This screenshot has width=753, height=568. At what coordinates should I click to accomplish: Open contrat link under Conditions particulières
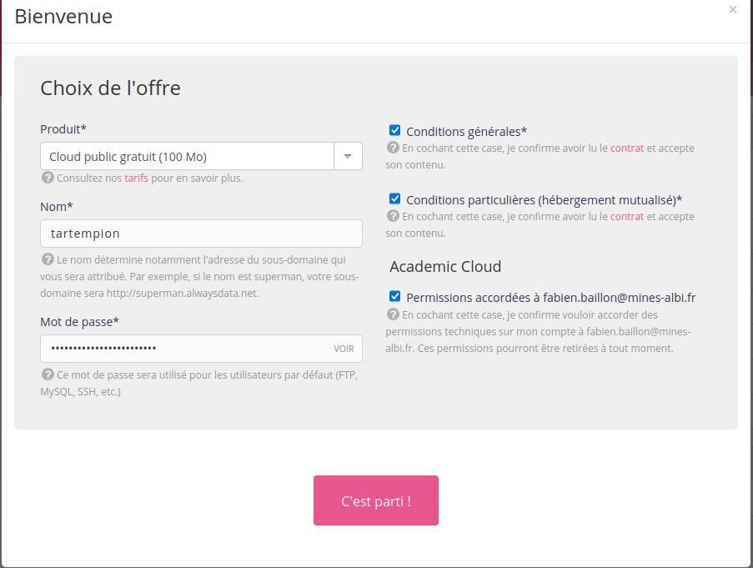[627, 216]
